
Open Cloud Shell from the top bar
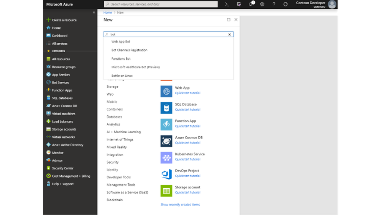pyautogui.click(x=227, y=4)
